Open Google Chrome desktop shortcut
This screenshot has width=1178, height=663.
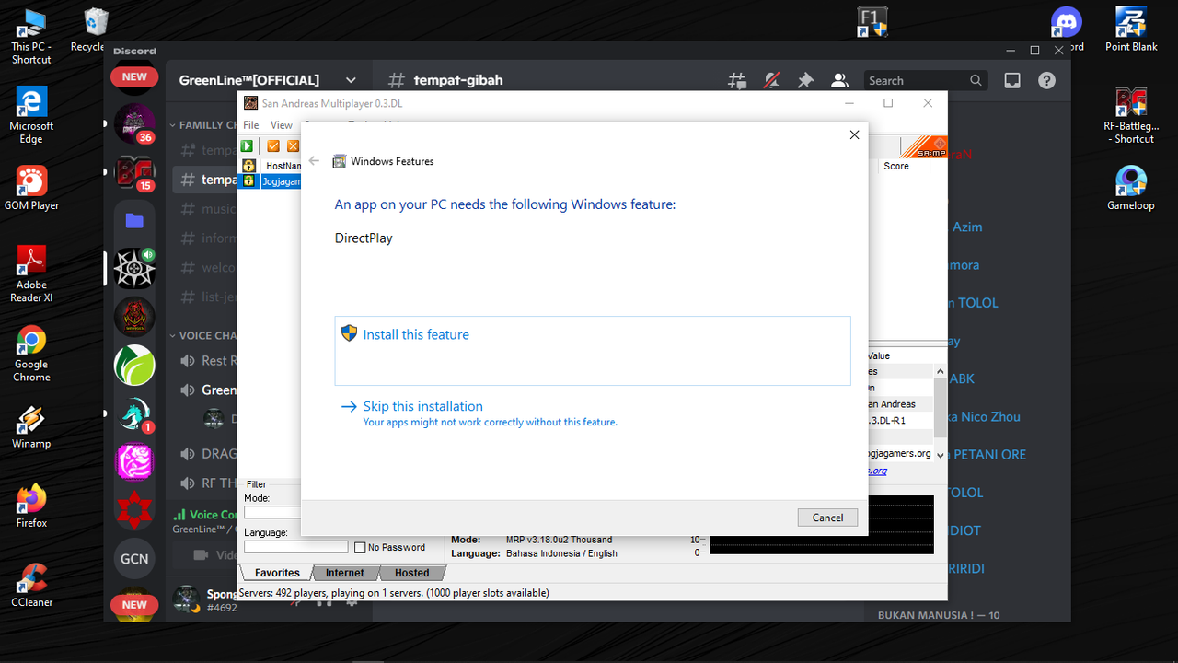tap(31, 355)
